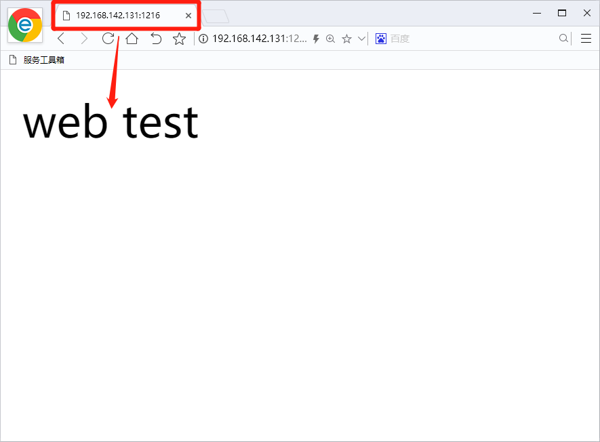Go back to previous page
The image size is (600, 442).
pos(61,39)
